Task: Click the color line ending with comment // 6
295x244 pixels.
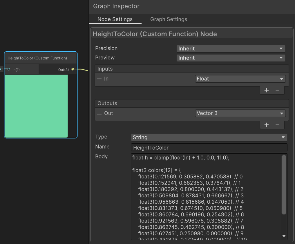Action: click(191, 214)
